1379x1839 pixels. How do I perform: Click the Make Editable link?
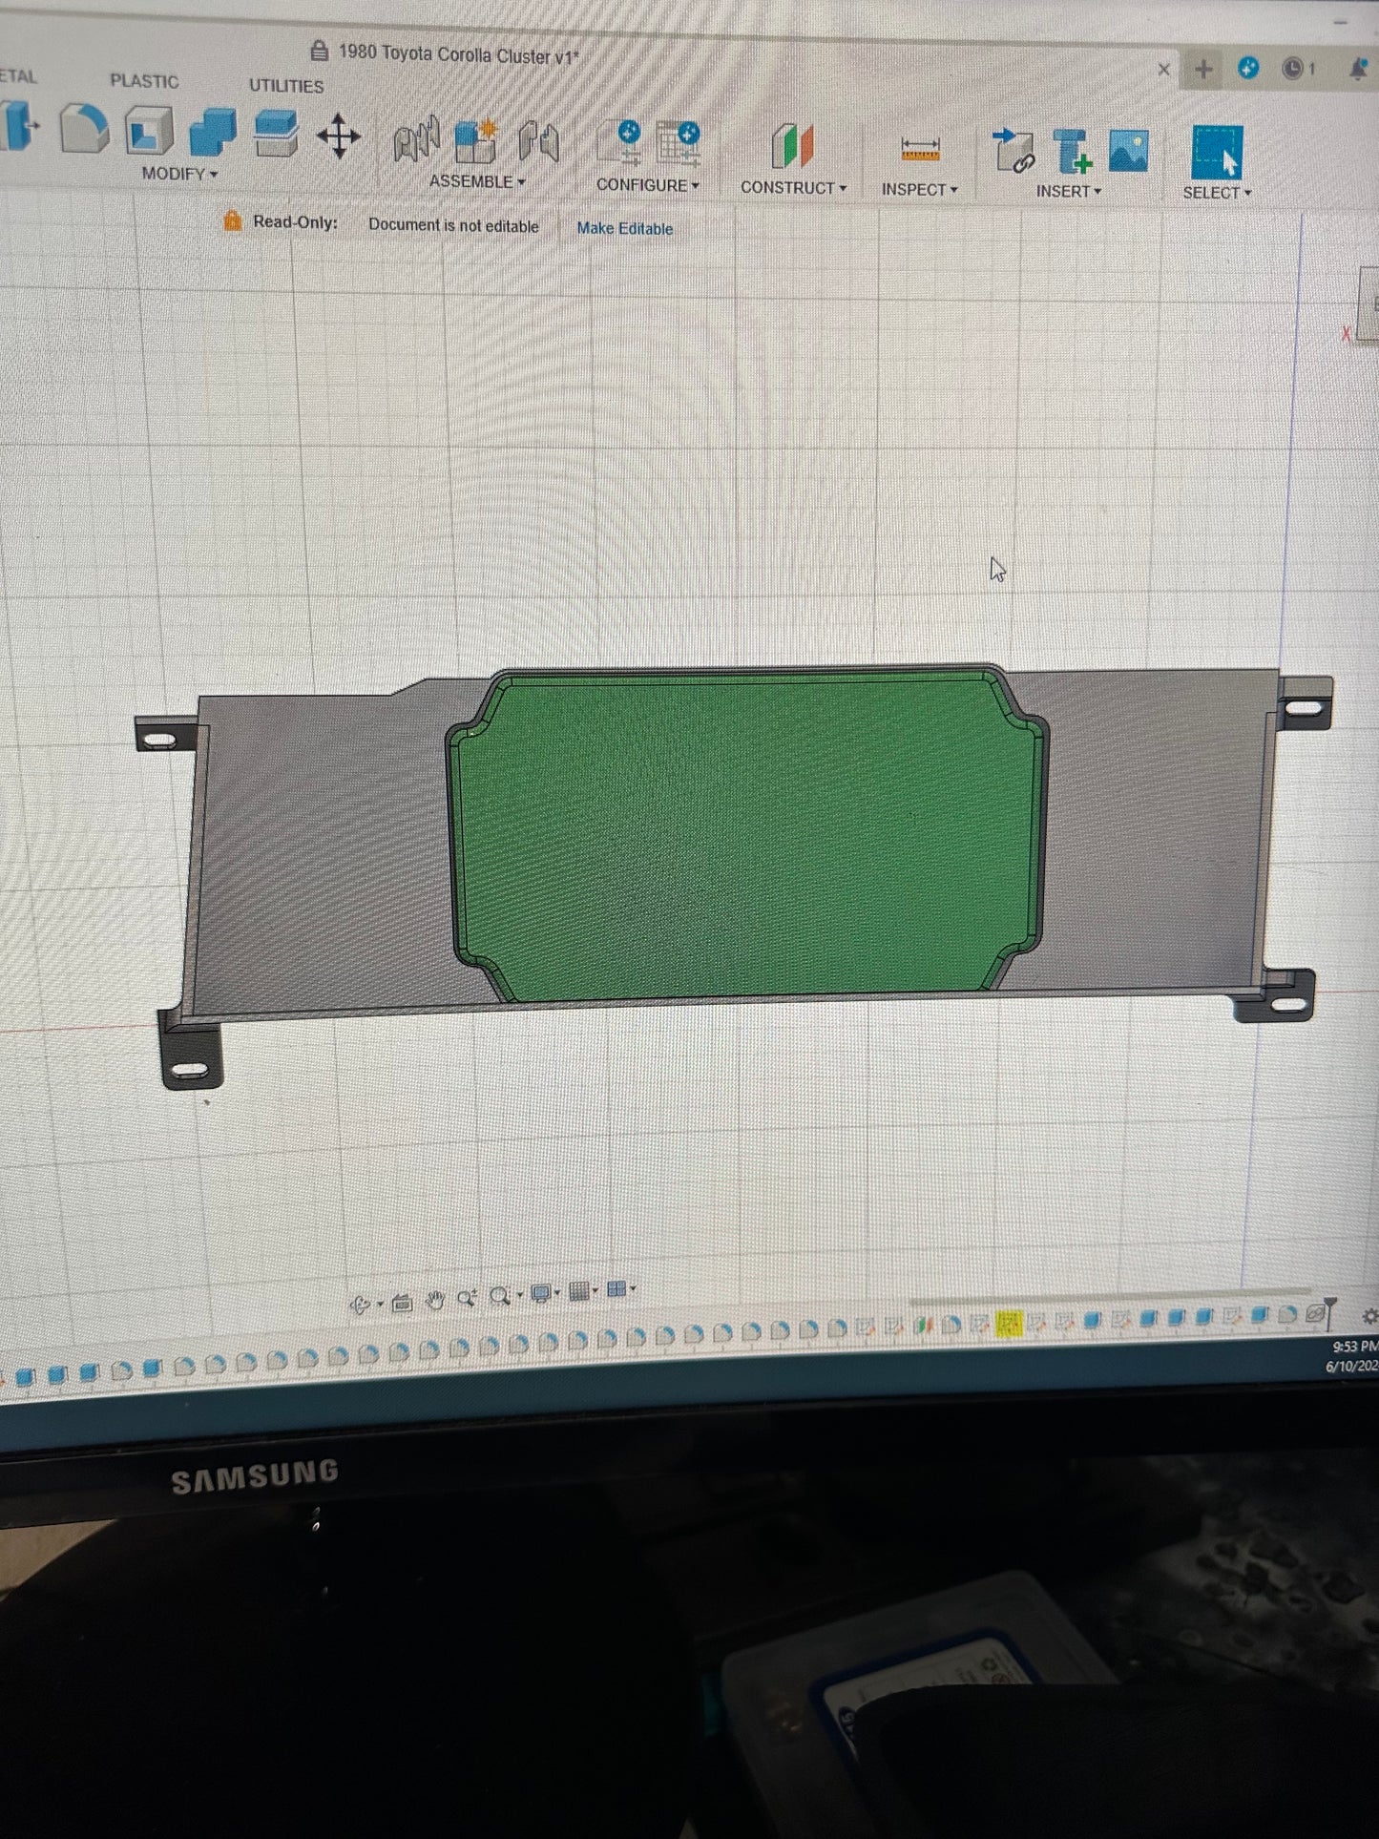pos(625,229)
